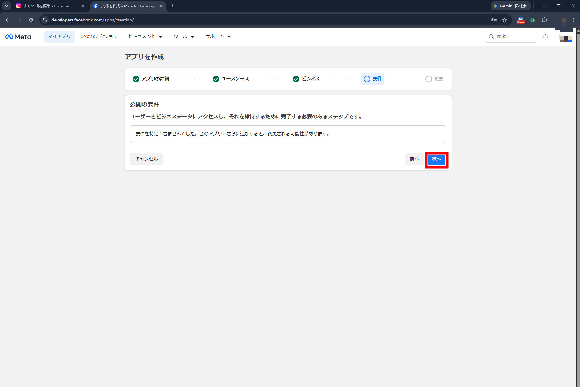
Task: Go to the ユースケース step
Action: click(231, 79)
